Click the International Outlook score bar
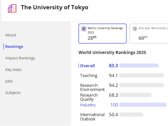Image resolution: width=168 pixels, height=126 pixels. coord(131,114)
